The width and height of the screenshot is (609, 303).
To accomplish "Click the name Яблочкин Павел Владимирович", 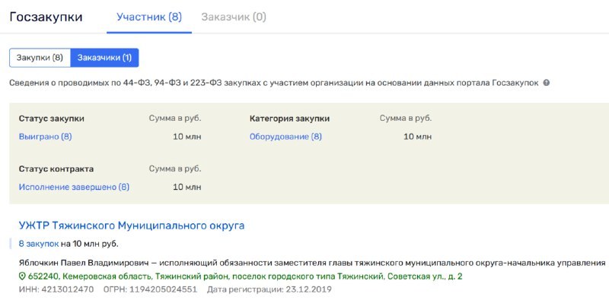I will (84, 263).
